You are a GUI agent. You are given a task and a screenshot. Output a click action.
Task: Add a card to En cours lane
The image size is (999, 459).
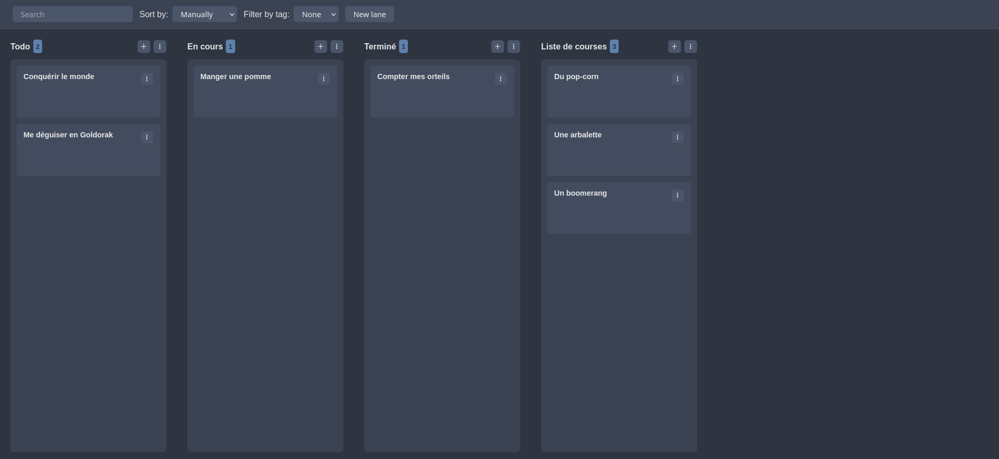321,47
